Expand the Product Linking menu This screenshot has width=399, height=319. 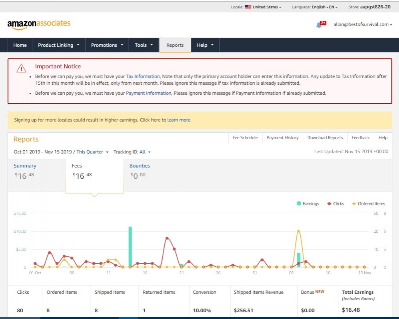[x=58, y=45]
